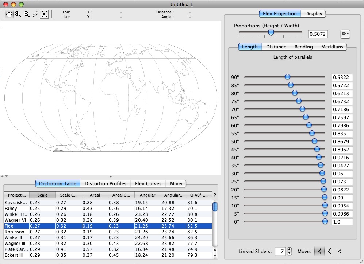Click the 75° value field 0.6732
Viewport: 364px width, 264px height.
pyautogui.click(x=342, y=101)
